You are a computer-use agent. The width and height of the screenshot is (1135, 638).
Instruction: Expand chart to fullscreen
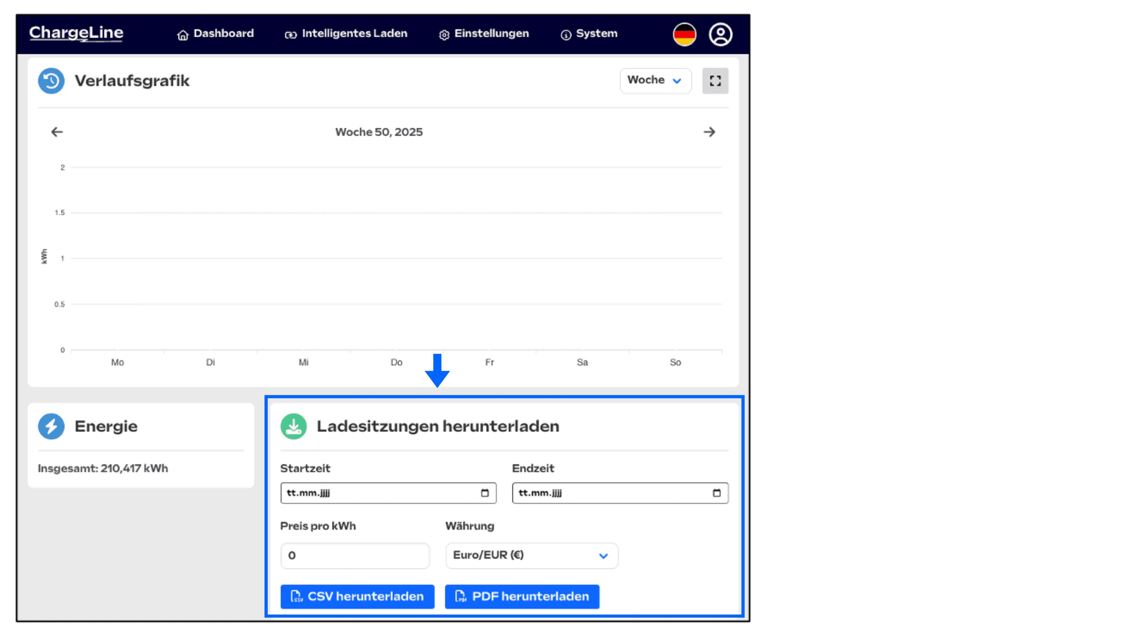tap(715, 81)
